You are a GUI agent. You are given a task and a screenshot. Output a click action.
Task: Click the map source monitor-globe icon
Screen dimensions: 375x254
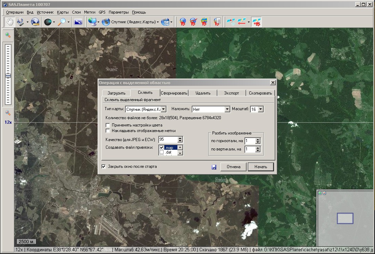(x=92, y=22)
